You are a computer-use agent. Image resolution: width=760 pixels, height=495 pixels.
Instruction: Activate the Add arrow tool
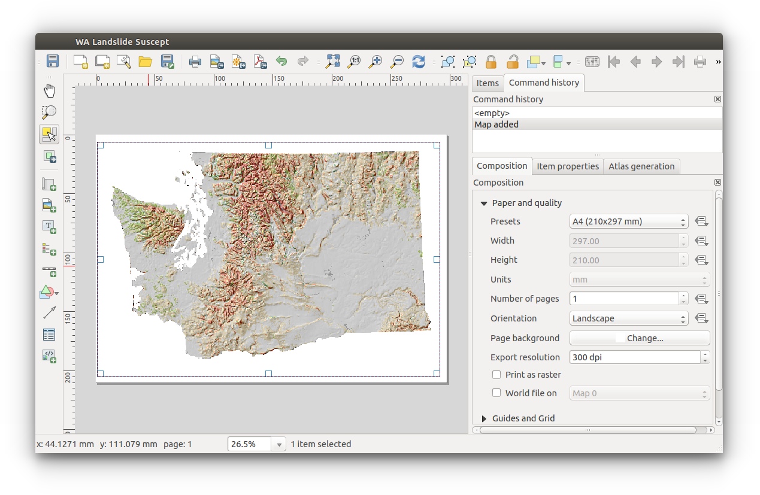point(49,312)
